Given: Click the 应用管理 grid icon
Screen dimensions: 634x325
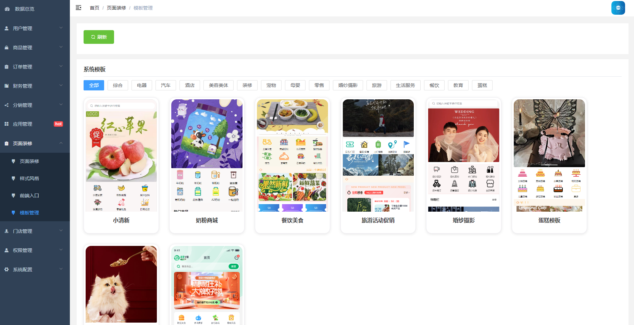Looking at the screenshot, I should point(7,124).
